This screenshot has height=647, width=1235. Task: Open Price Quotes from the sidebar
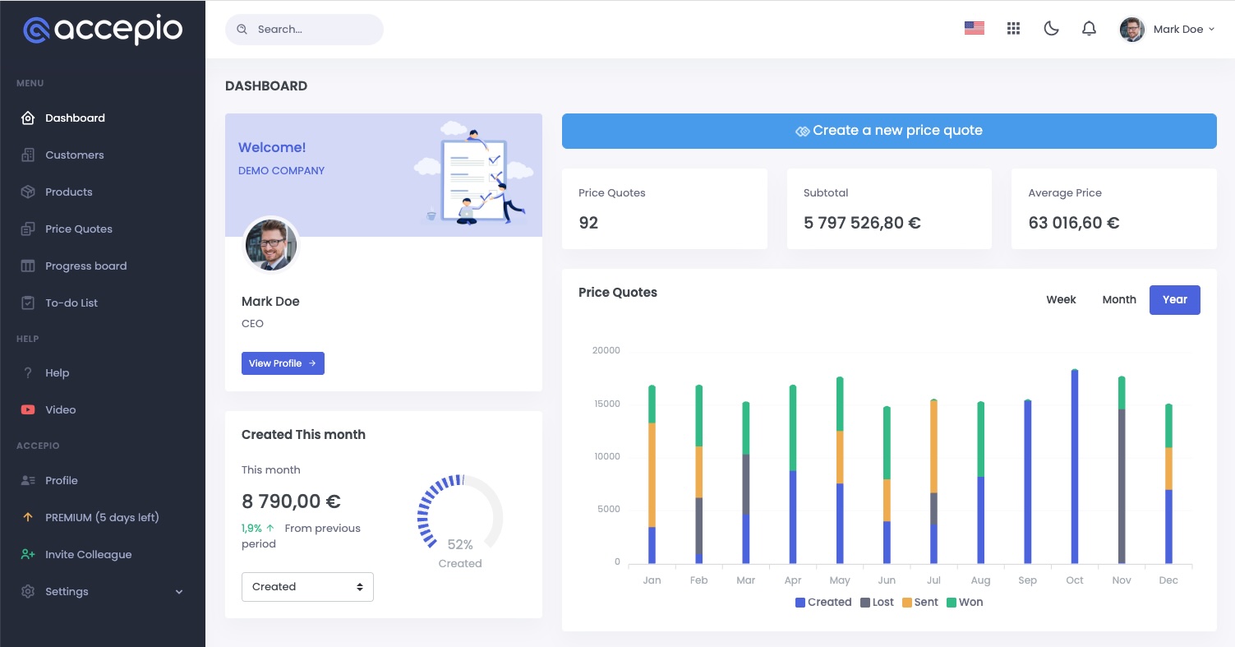80,229
